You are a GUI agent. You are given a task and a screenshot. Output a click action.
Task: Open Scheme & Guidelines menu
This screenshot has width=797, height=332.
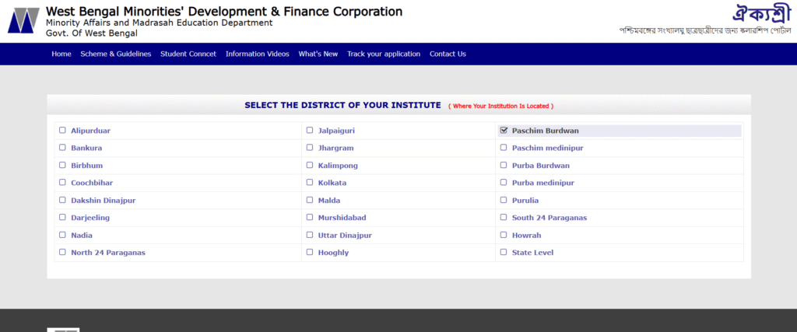(116, 54)
